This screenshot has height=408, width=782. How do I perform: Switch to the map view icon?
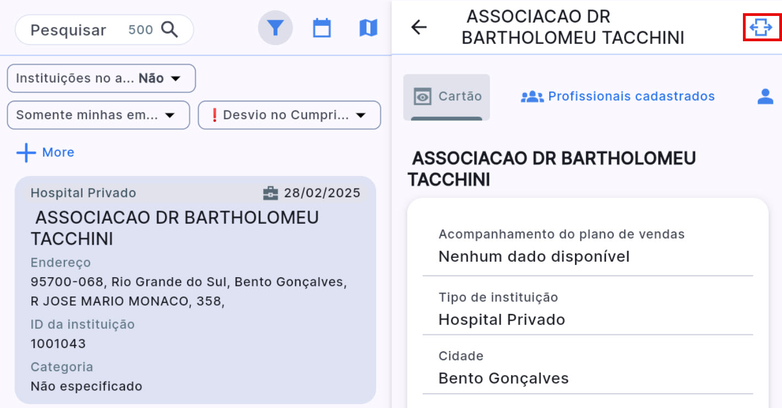[368, 27]
